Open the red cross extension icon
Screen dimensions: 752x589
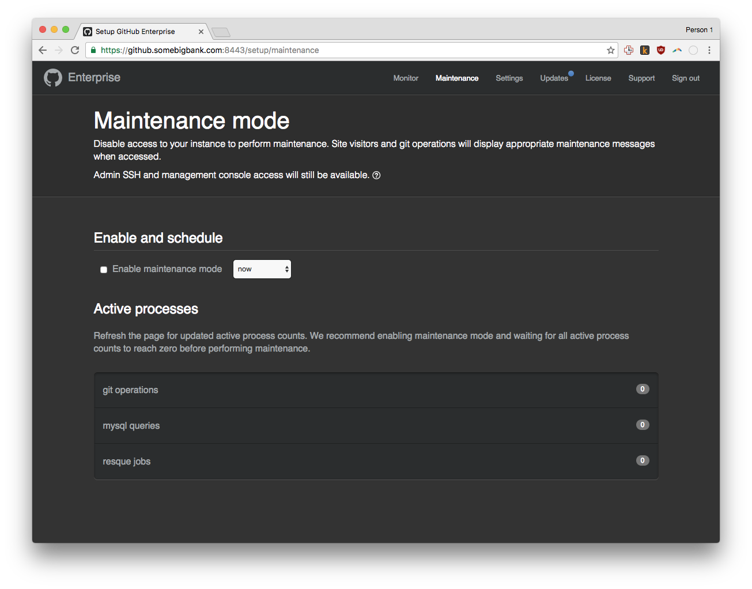(629, 50)
